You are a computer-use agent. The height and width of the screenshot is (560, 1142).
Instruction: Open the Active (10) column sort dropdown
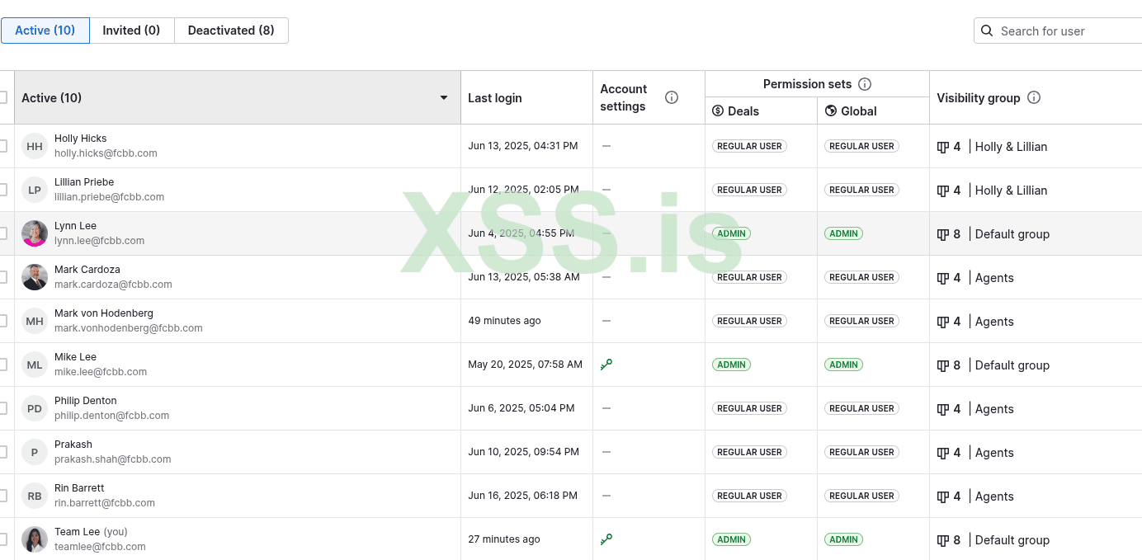(444, 97)
